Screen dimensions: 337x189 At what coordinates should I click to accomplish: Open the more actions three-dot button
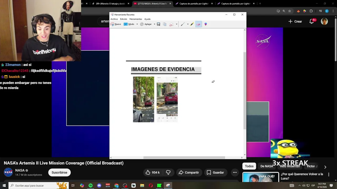pos(235,172)
